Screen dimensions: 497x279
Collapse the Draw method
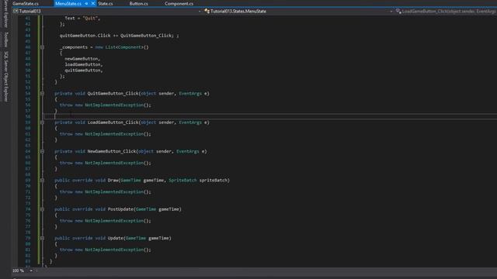(x=42, y=181)
